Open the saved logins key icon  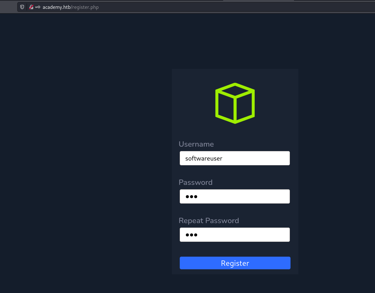38,7
